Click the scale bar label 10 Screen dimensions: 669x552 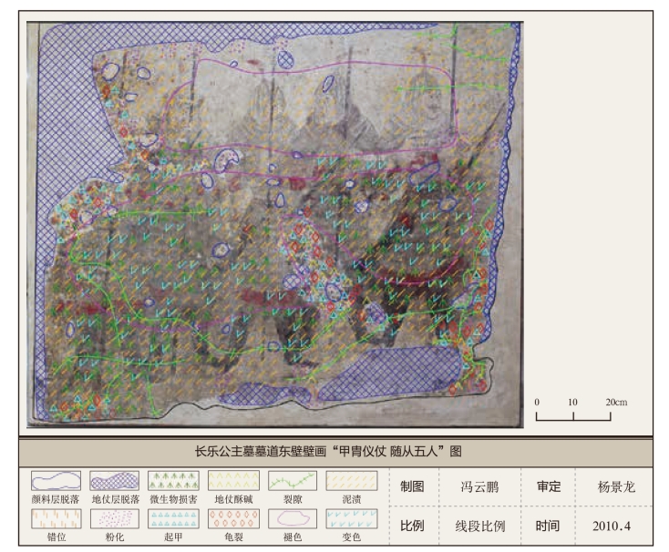click(572, 402)
